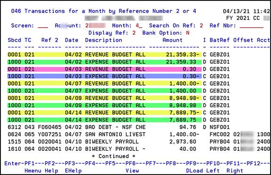Click the Continued indicator text
The image size is (271, 175).
coord(113,156)
